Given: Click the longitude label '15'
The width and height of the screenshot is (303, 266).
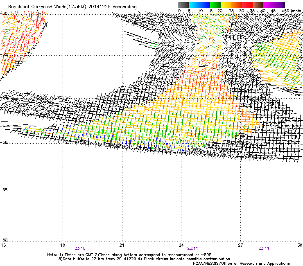Looking at the screenshot, I should click(3, 245).
